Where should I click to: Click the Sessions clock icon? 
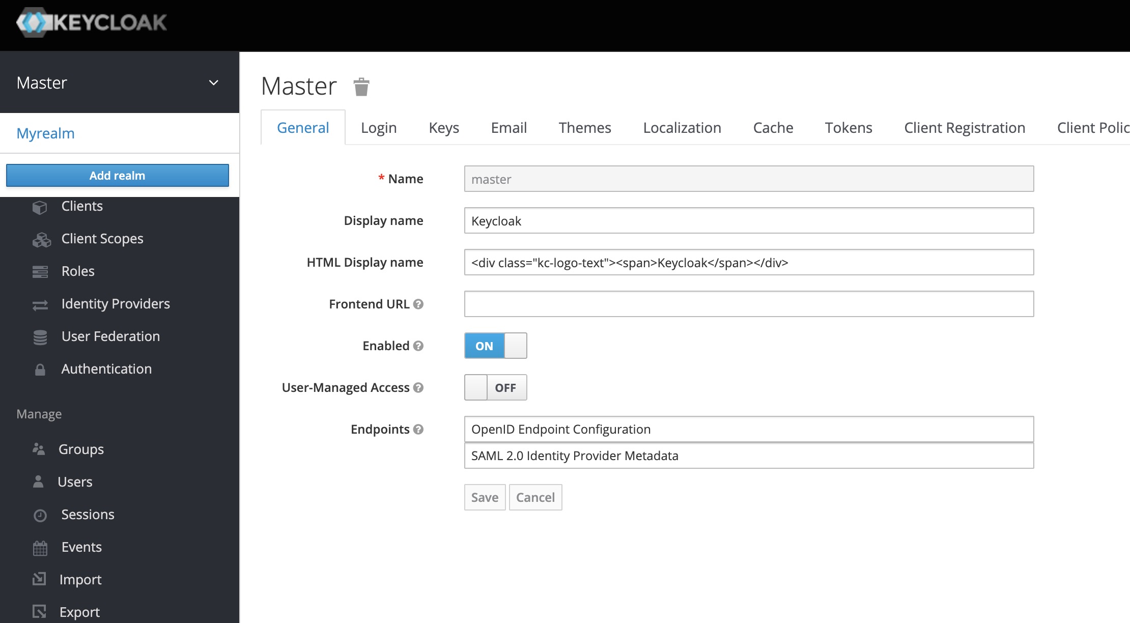tap(40, 515)
